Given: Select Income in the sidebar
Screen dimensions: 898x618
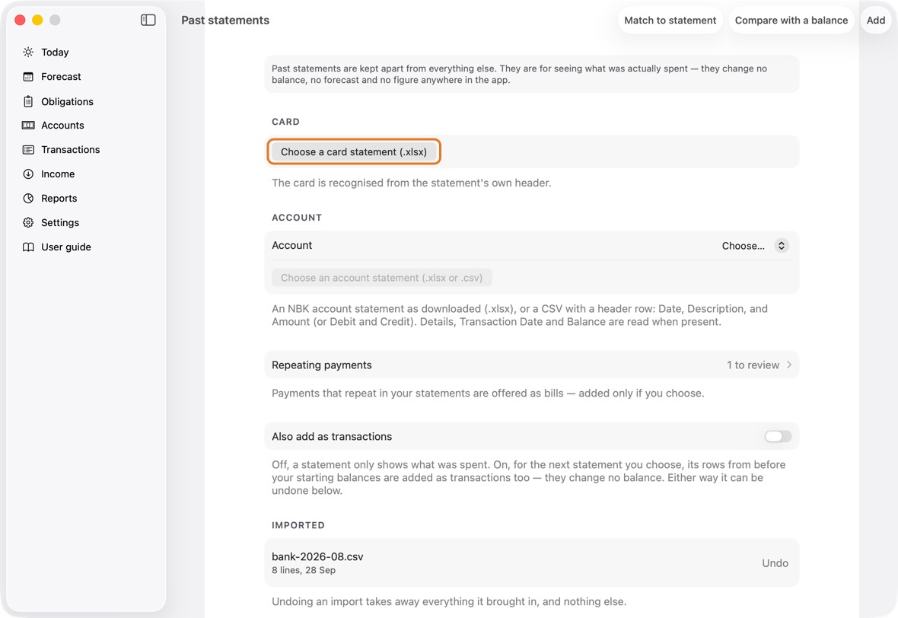Looking at the screenshot, I should 58,174.
